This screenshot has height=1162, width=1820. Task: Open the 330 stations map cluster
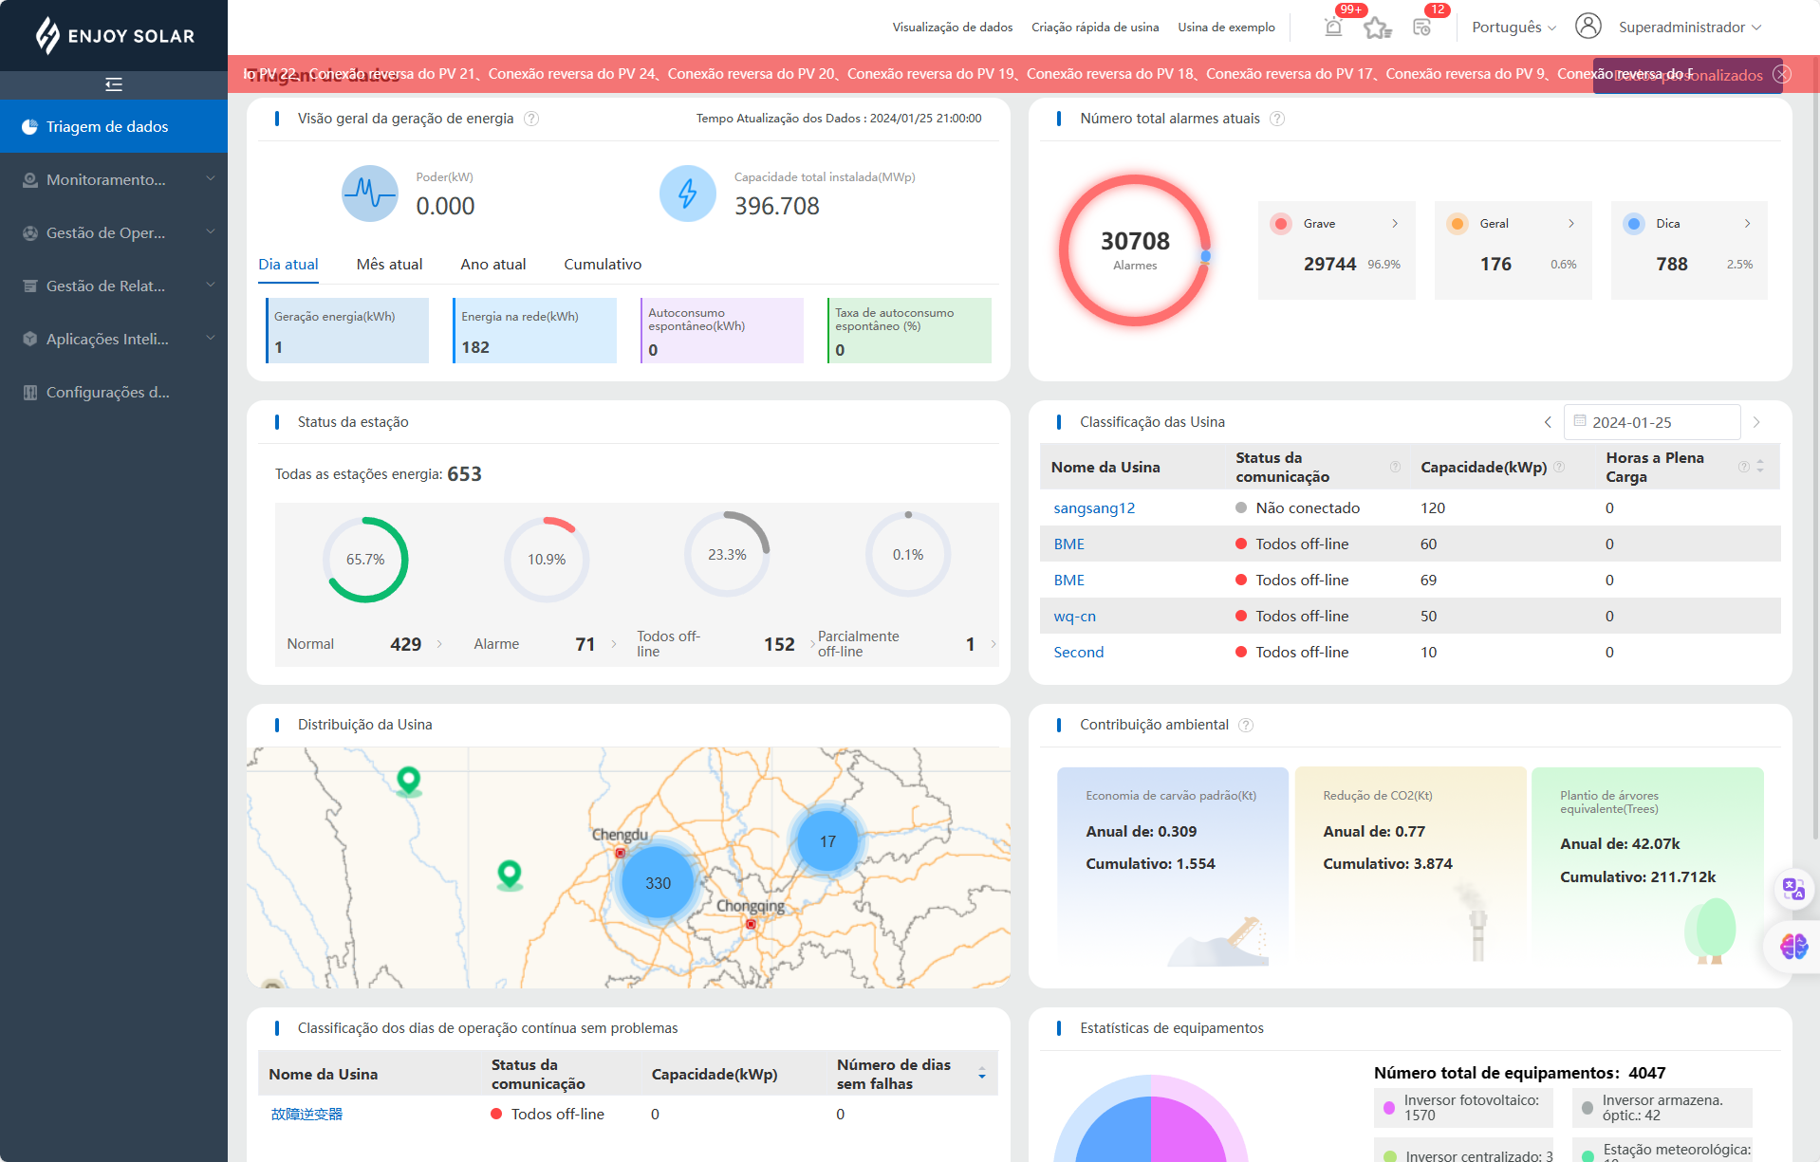[x=658, y=883]
